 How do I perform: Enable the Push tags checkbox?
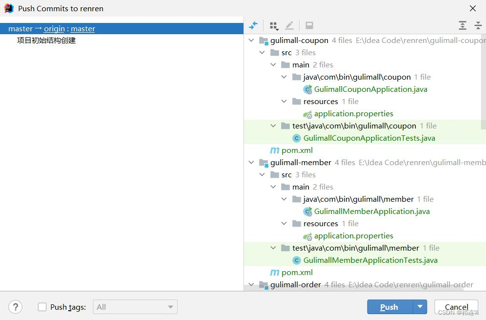point(42,307)
